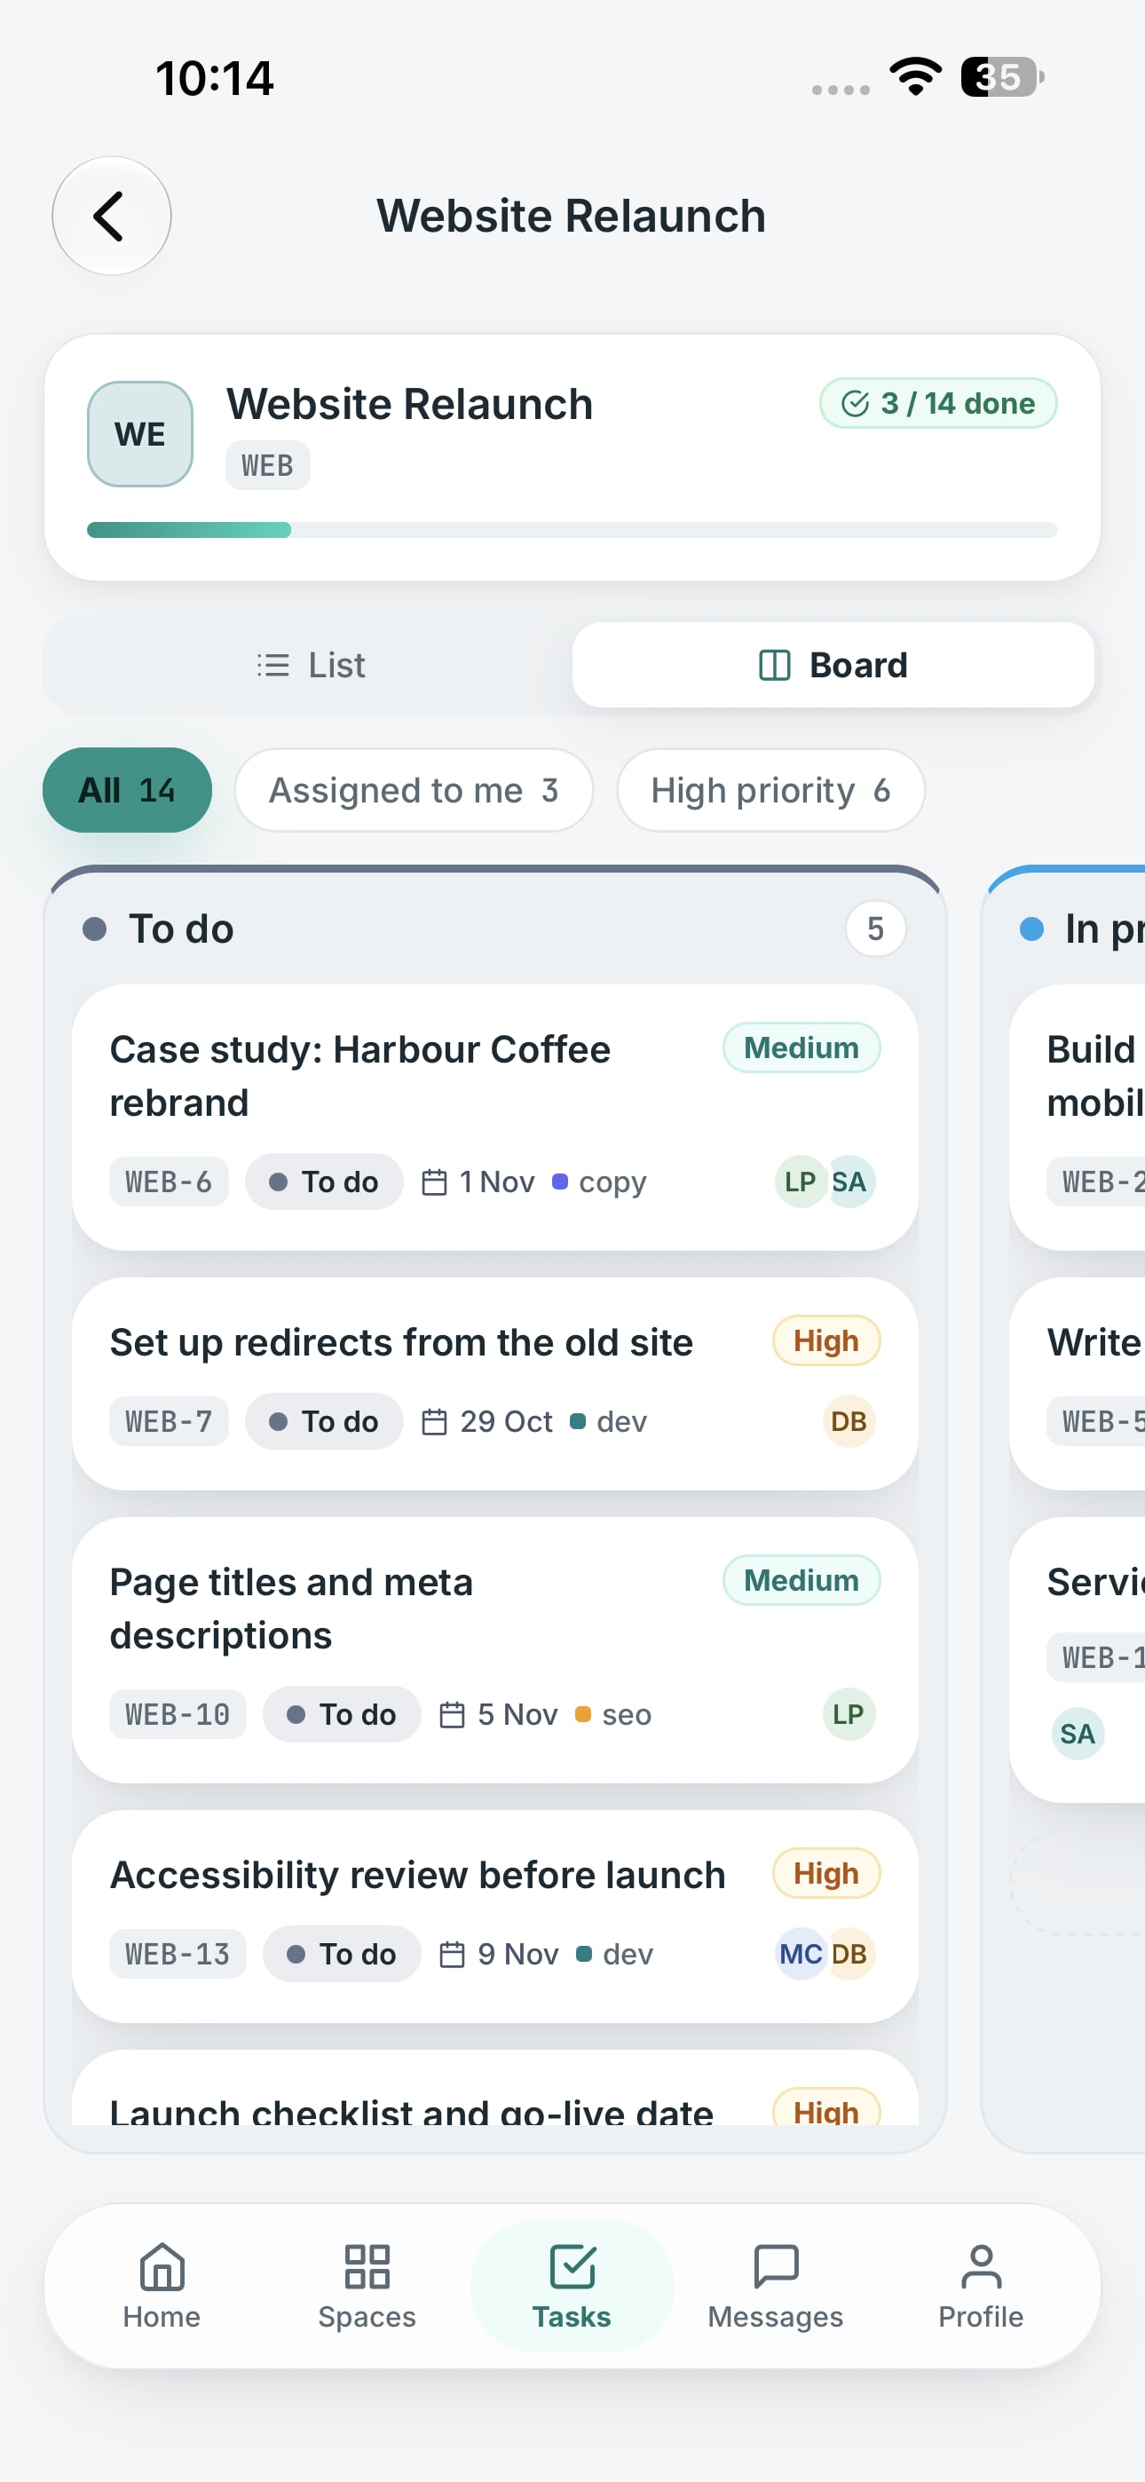This screenshot has width=1145, height=2482.
Task: Switch to the Board view
Action: pyautogui.click(x=833, y=665)
